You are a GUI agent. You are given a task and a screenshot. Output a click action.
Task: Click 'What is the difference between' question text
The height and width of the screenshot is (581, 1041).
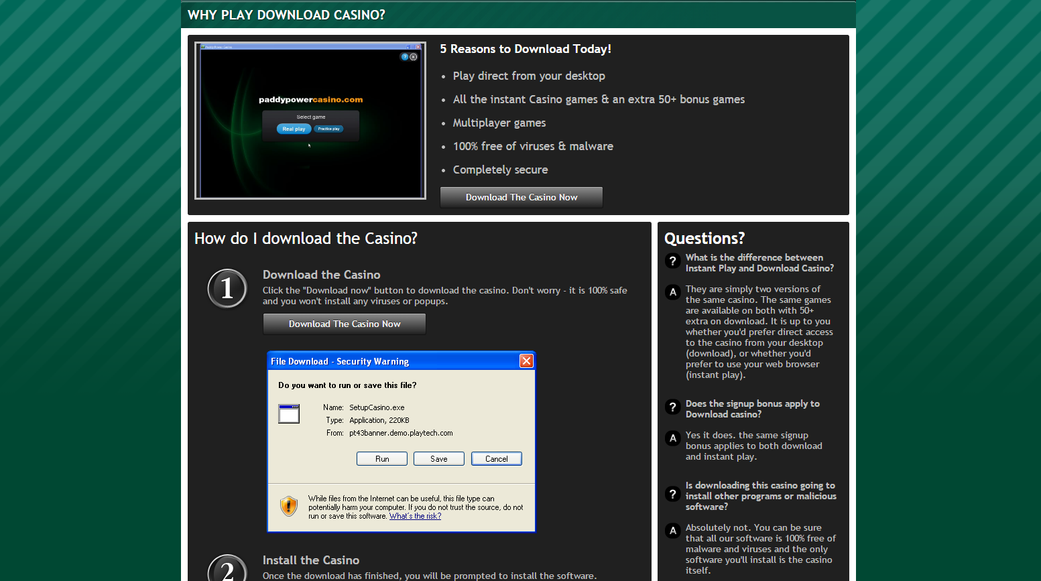[759, 263]
